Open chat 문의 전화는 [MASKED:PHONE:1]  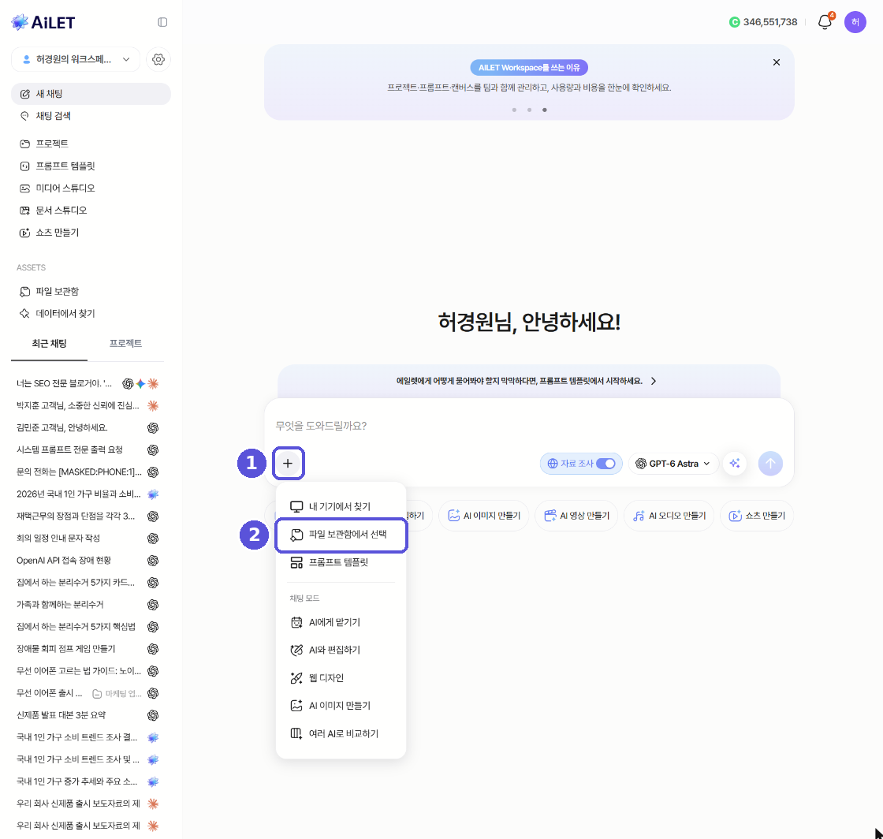88,472
